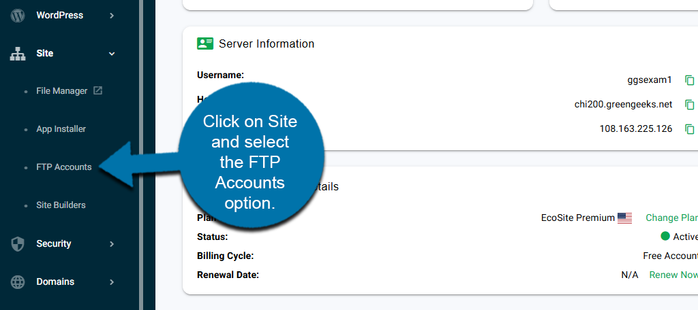Expand the WordPress menu chevron
This screenshot has height=310, width=698.
[112, 15]
